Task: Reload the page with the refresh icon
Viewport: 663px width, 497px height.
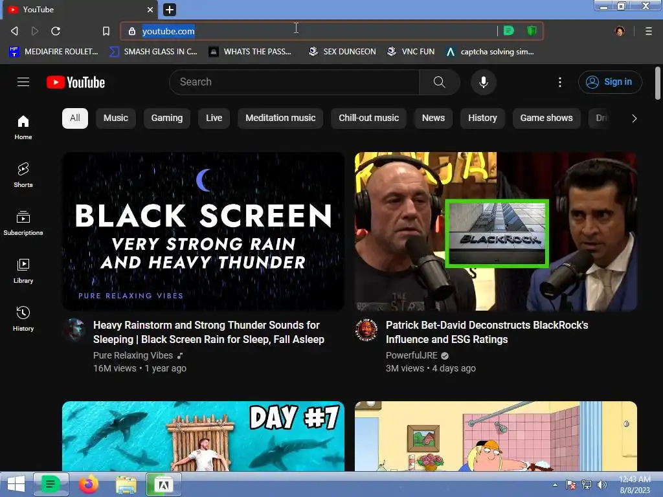Action: (56, 31)
